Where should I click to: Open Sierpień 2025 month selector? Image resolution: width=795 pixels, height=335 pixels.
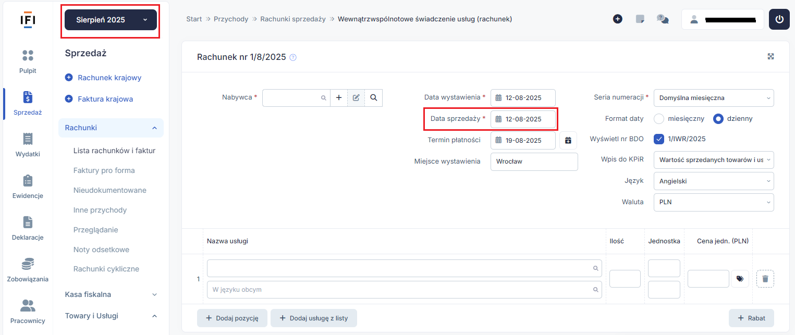pyautogui.click(x=111, y=20)
